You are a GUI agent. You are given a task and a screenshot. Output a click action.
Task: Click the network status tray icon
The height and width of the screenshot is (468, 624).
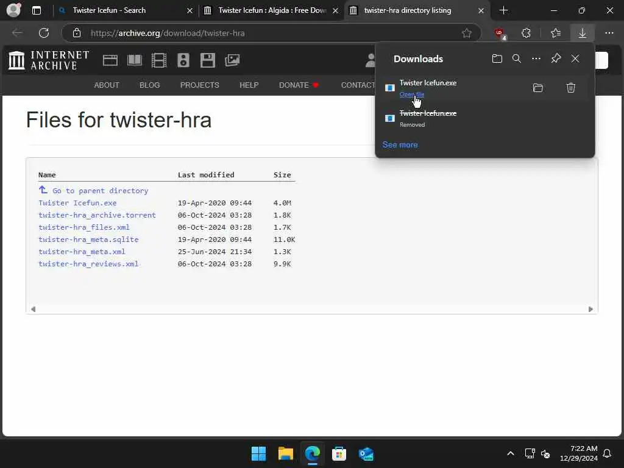coord(530,453)
